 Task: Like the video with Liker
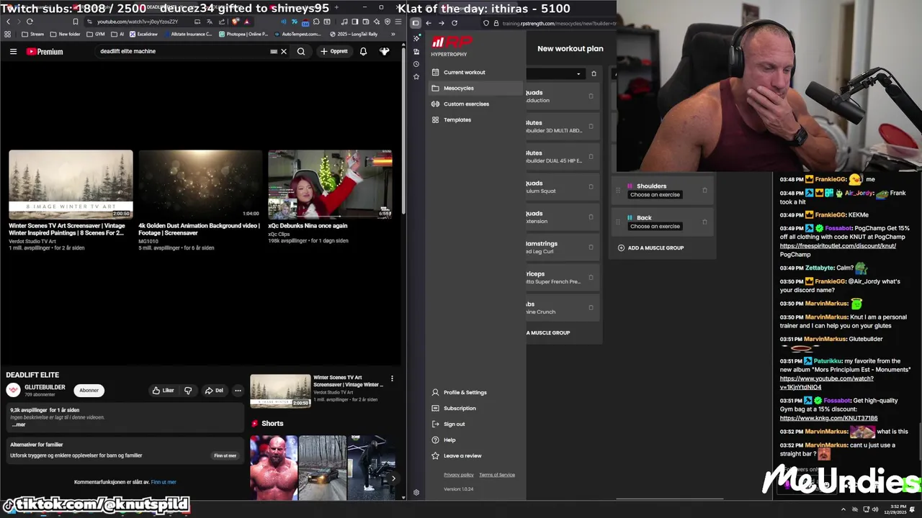coord(164,390)
